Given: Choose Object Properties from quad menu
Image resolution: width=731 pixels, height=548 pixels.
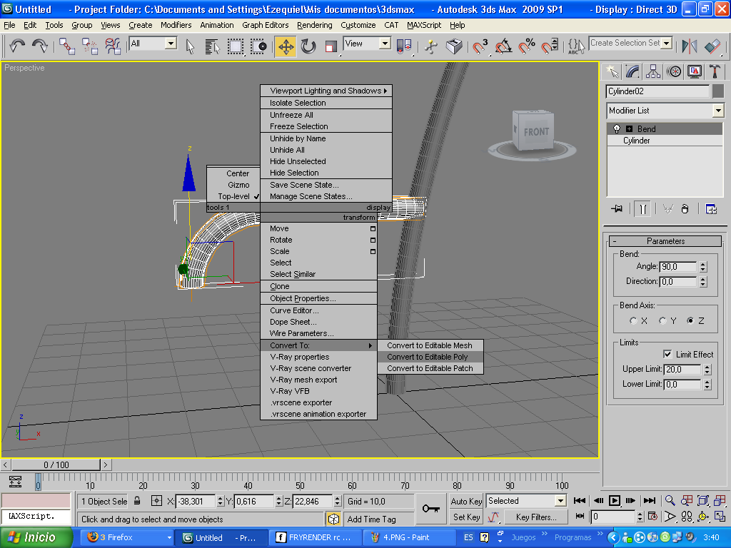Looking at the screenshot, I should 318,298.
